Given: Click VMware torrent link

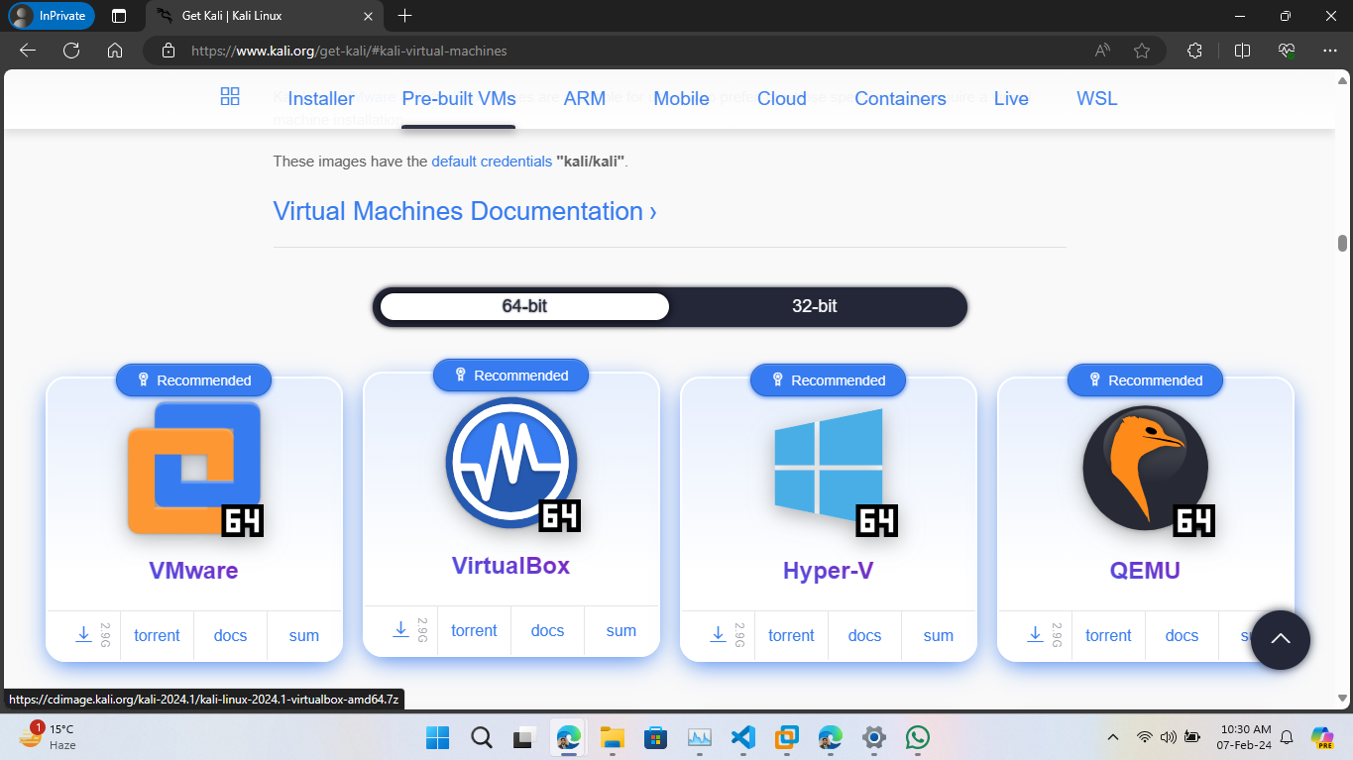Looking at the screenshot, I should click(x=157, y=635).
